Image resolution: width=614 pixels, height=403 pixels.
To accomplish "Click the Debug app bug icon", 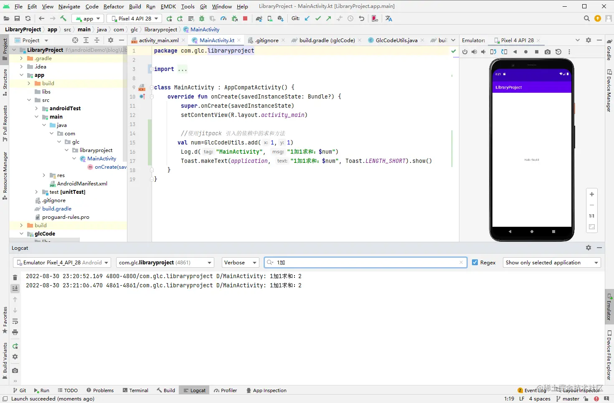I will (202, 18).
